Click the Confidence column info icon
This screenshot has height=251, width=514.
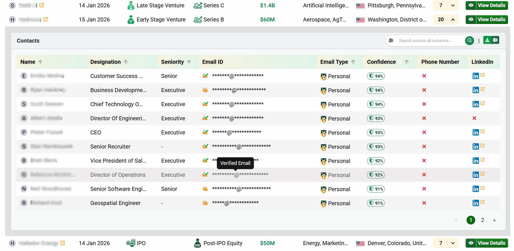400,62
